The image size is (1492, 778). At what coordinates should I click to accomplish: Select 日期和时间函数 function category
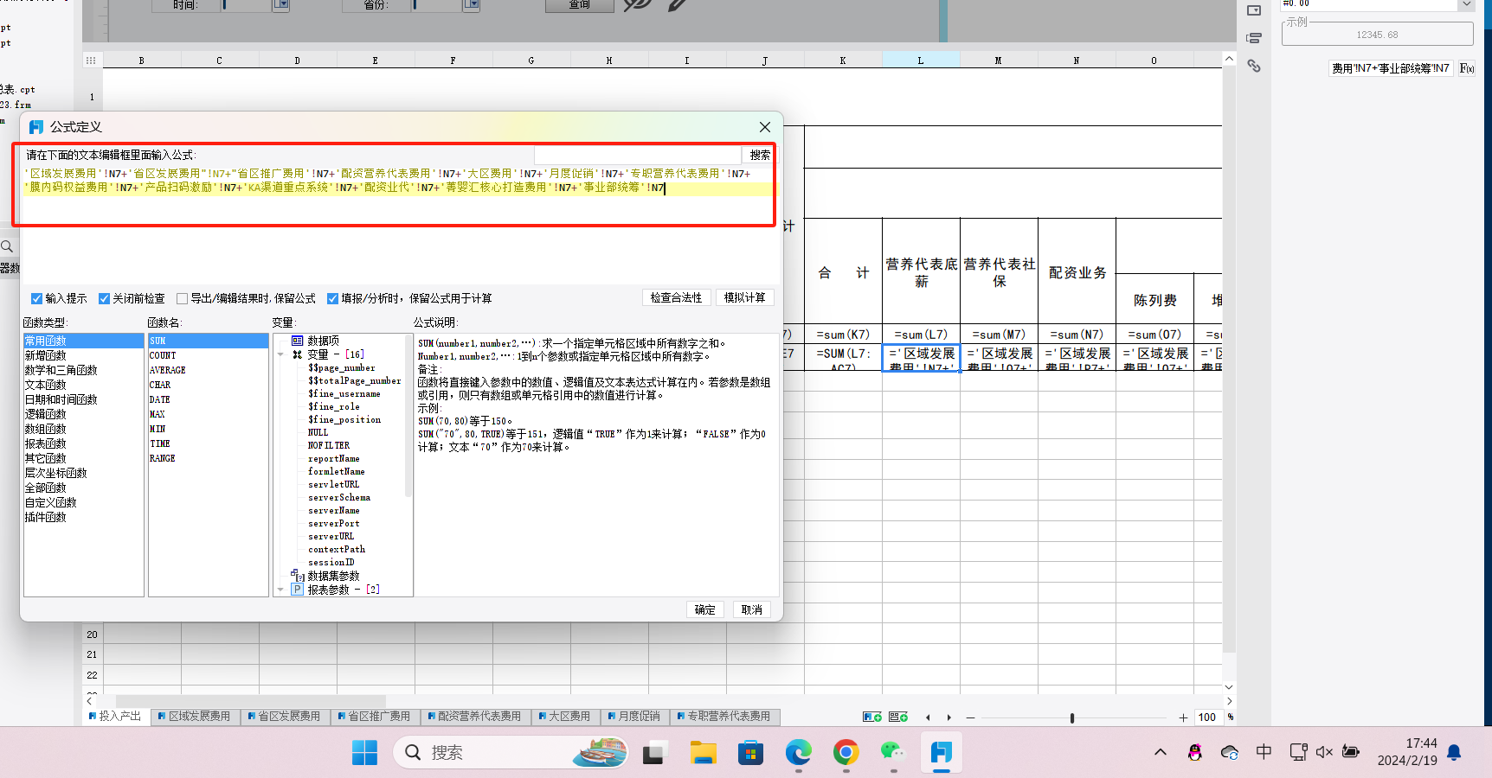pyautogui.click(x=83, y=399)
